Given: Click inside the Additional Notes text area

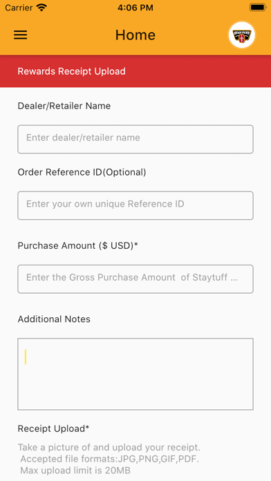Looking at the screenshot, I should point(135,374).
